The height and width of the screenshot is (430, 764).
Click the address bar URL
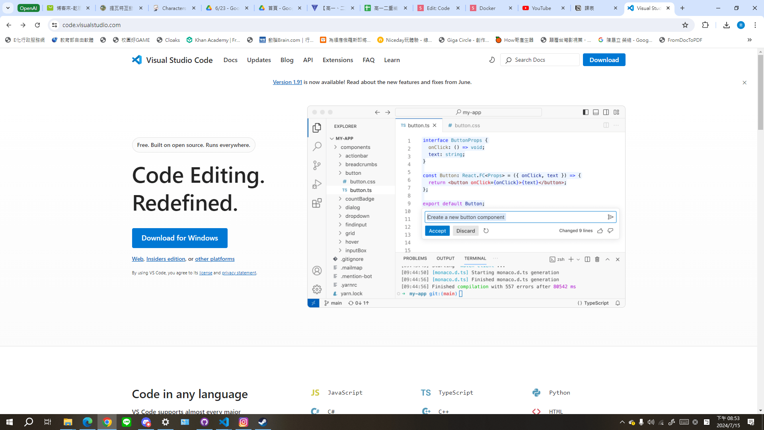click(x=92, y=25)
